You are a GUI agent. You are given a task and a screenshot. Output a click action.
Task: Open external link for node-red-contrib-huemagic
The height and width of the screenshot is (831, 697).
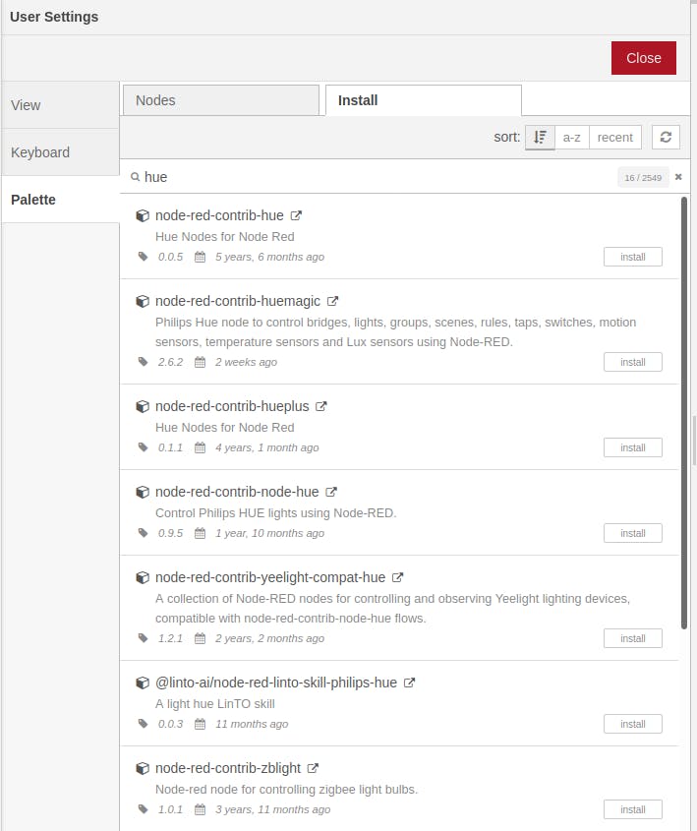(x=332, y=301)
